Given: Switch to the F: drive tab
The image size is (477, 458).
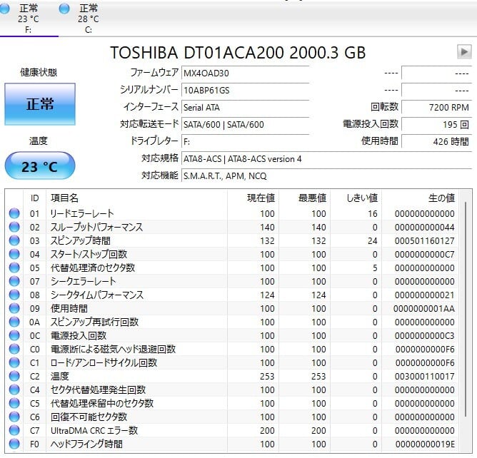Looking at the screenshot, I should pos(29,19).
